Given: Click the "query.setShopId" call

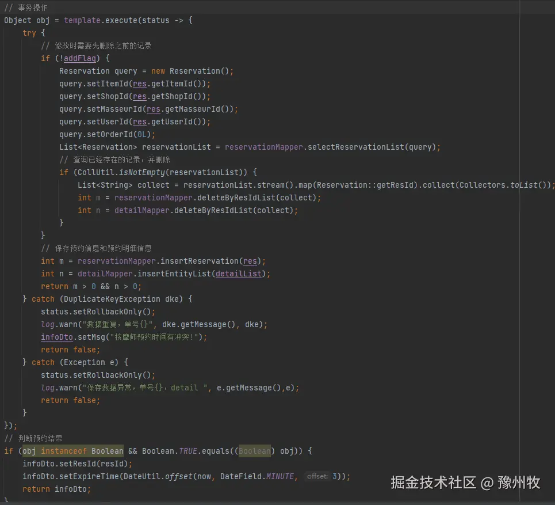Looking at the screenshot, I should pyautogui.click(x=93, y=96).
